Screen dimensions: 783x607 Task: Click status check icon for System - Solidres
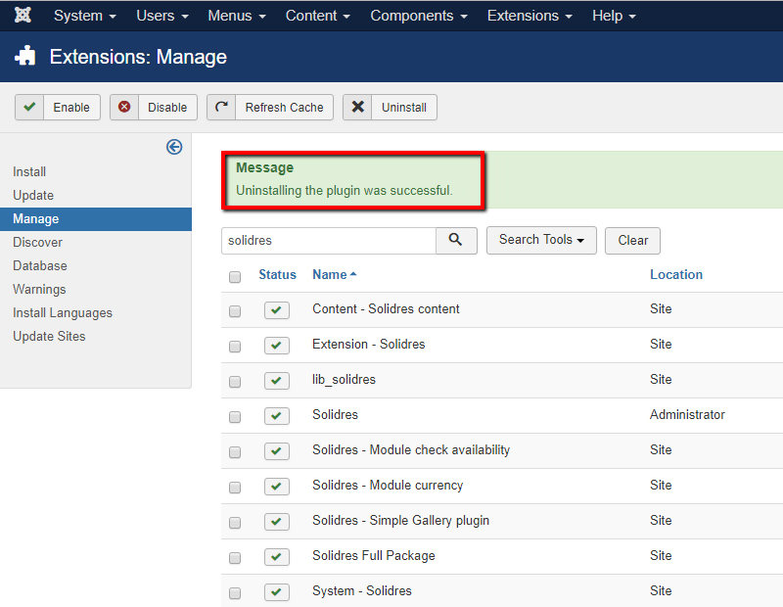click(x=277, y=591)
